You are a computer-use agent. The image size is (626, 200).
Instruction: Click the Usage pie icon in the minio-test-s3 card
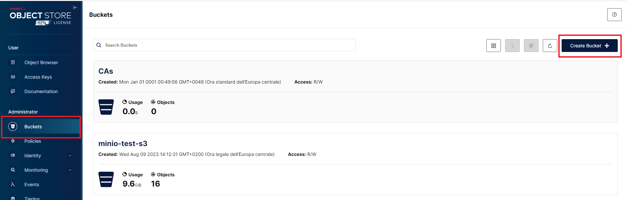(x=124, y=174)
